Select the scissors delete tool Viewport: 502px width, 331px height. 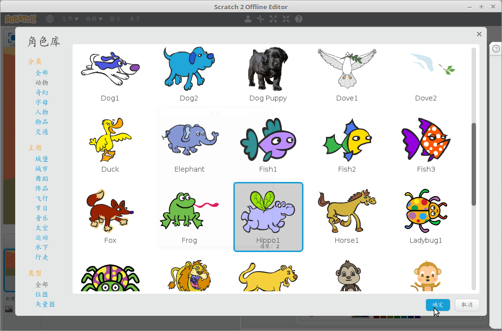(261, 19)
